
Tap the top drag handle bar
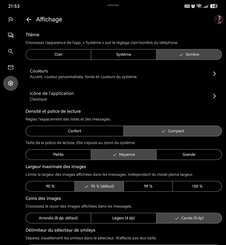113,5
